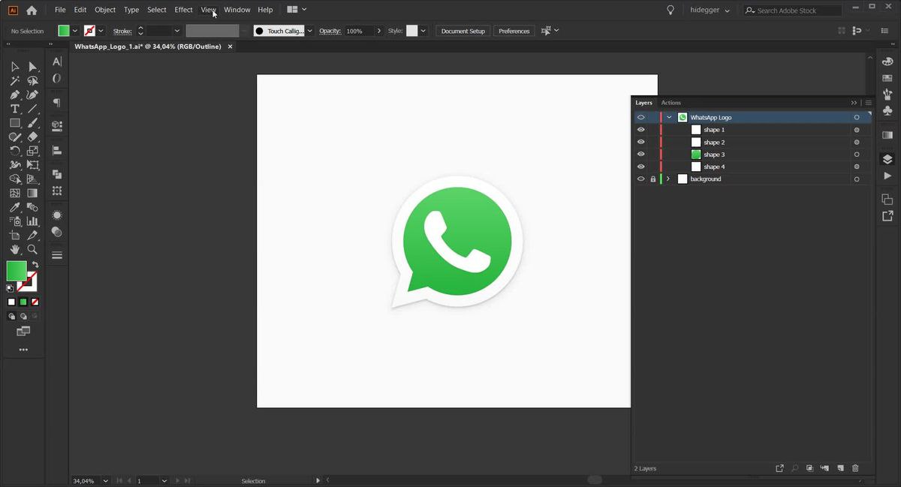Open Edit Toolbar three dots
The image size is (901, 487).
(x=23, y=350)
